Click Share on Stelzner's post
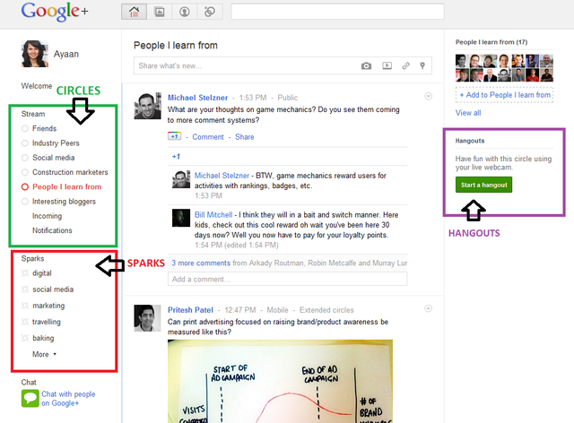The width and height of the screenshot is (574, 423). (x=245, y=137)
